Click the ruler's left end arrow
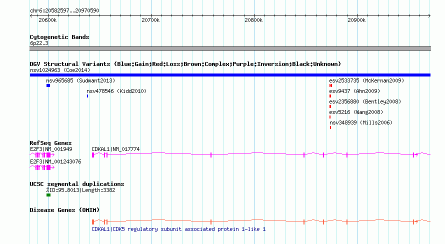 click(x=31, y=15)
